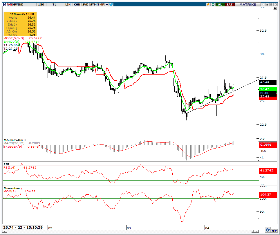The width and height of the screenshot is (280, 235).
Task: Click the Momentum panel title
Action: click(12, 188)
